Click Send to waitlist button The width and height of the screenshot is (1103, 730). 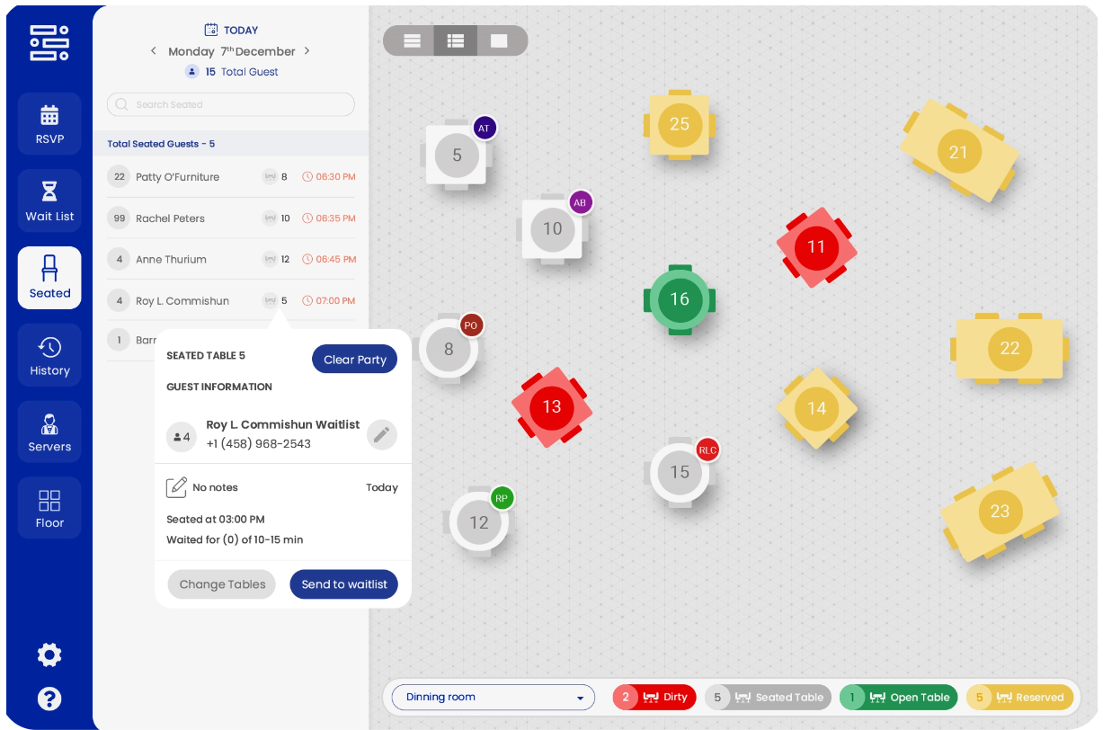pos(343,584)
